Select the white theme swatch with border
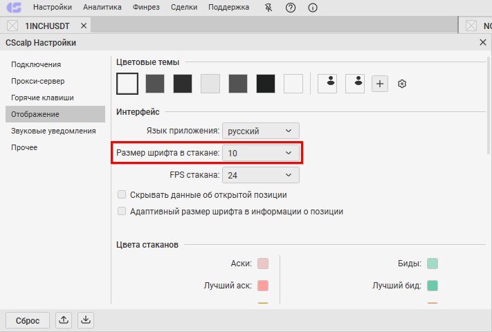492x332 pixels. tap(127, 84)
